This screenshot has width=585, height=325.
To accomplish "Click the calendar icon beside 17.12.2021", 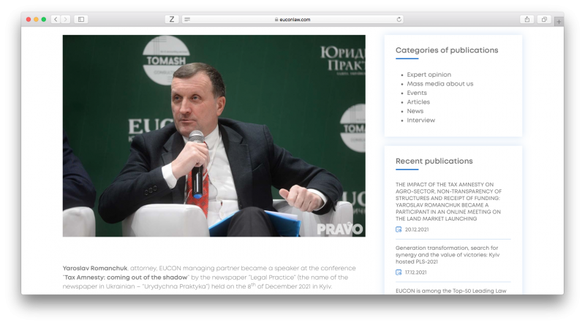I will [399, 272].
